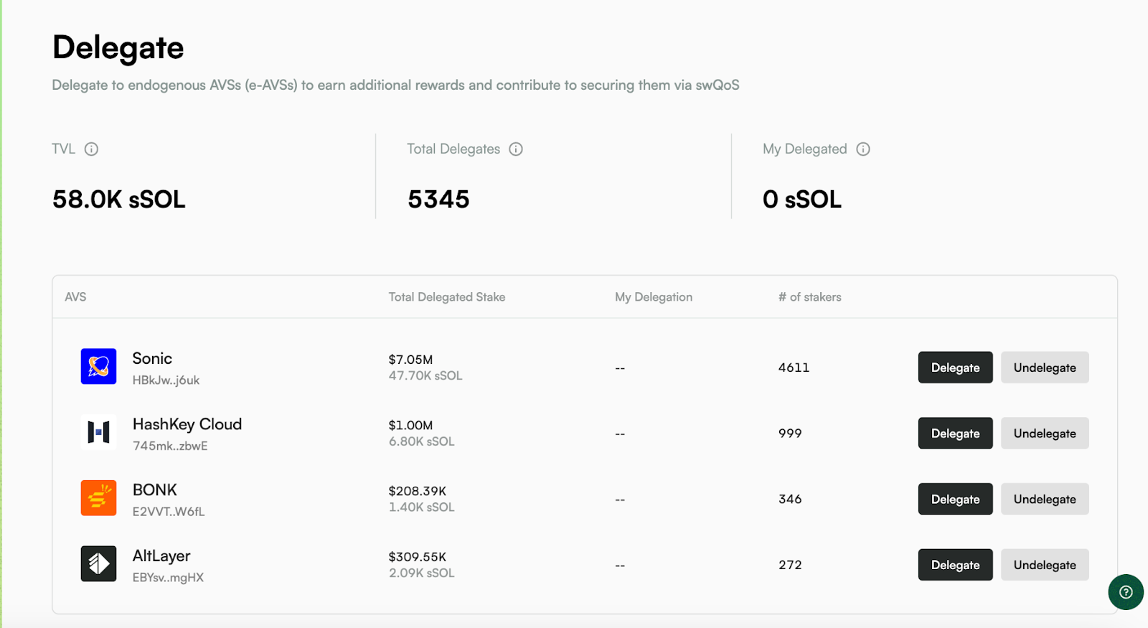
Task: Click the 0 sSOL delegated value
Action: pos(802,200)
